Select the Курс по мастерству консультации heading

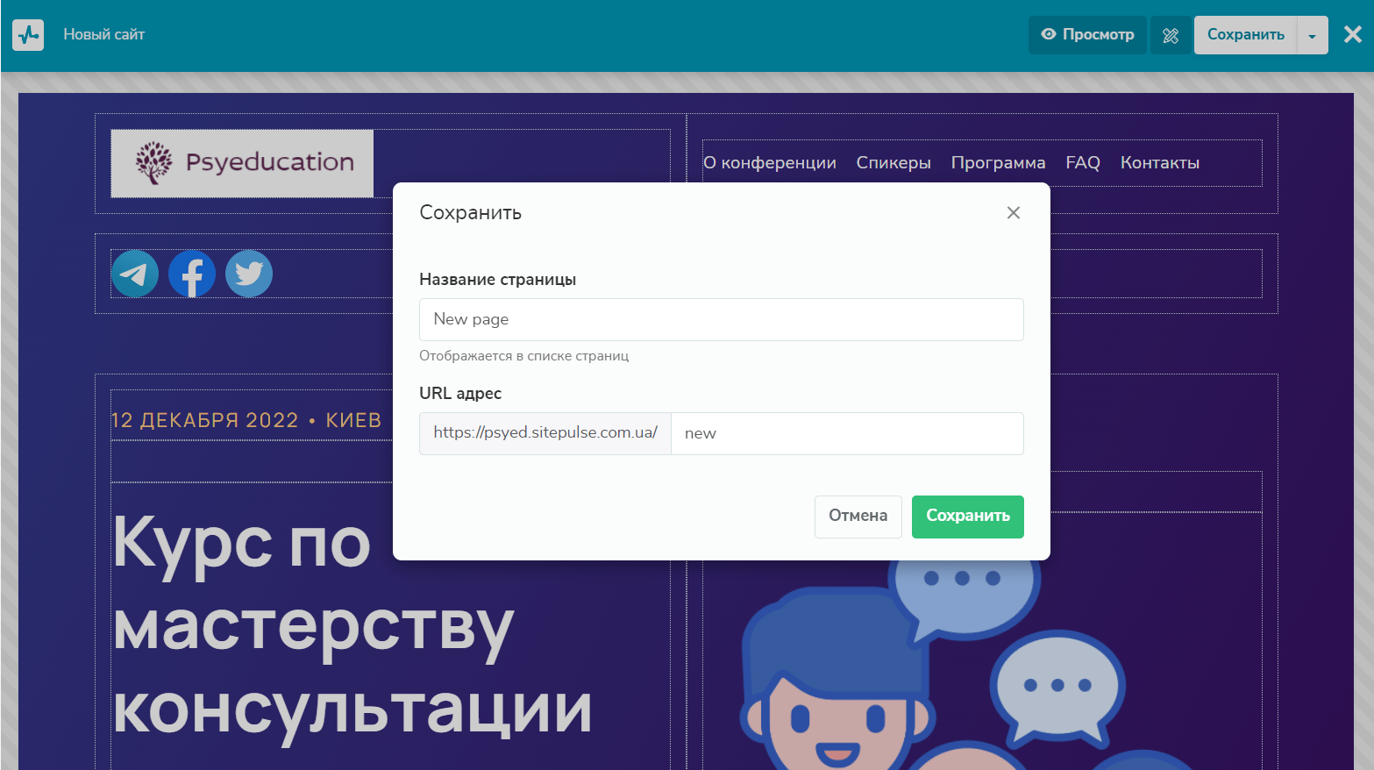352,625
